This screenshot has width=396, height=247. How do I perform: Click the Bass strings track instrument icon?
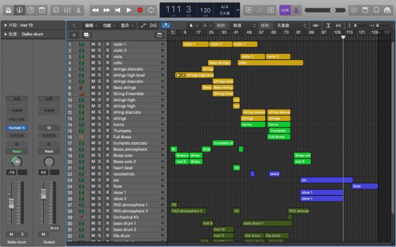[81, 87]
